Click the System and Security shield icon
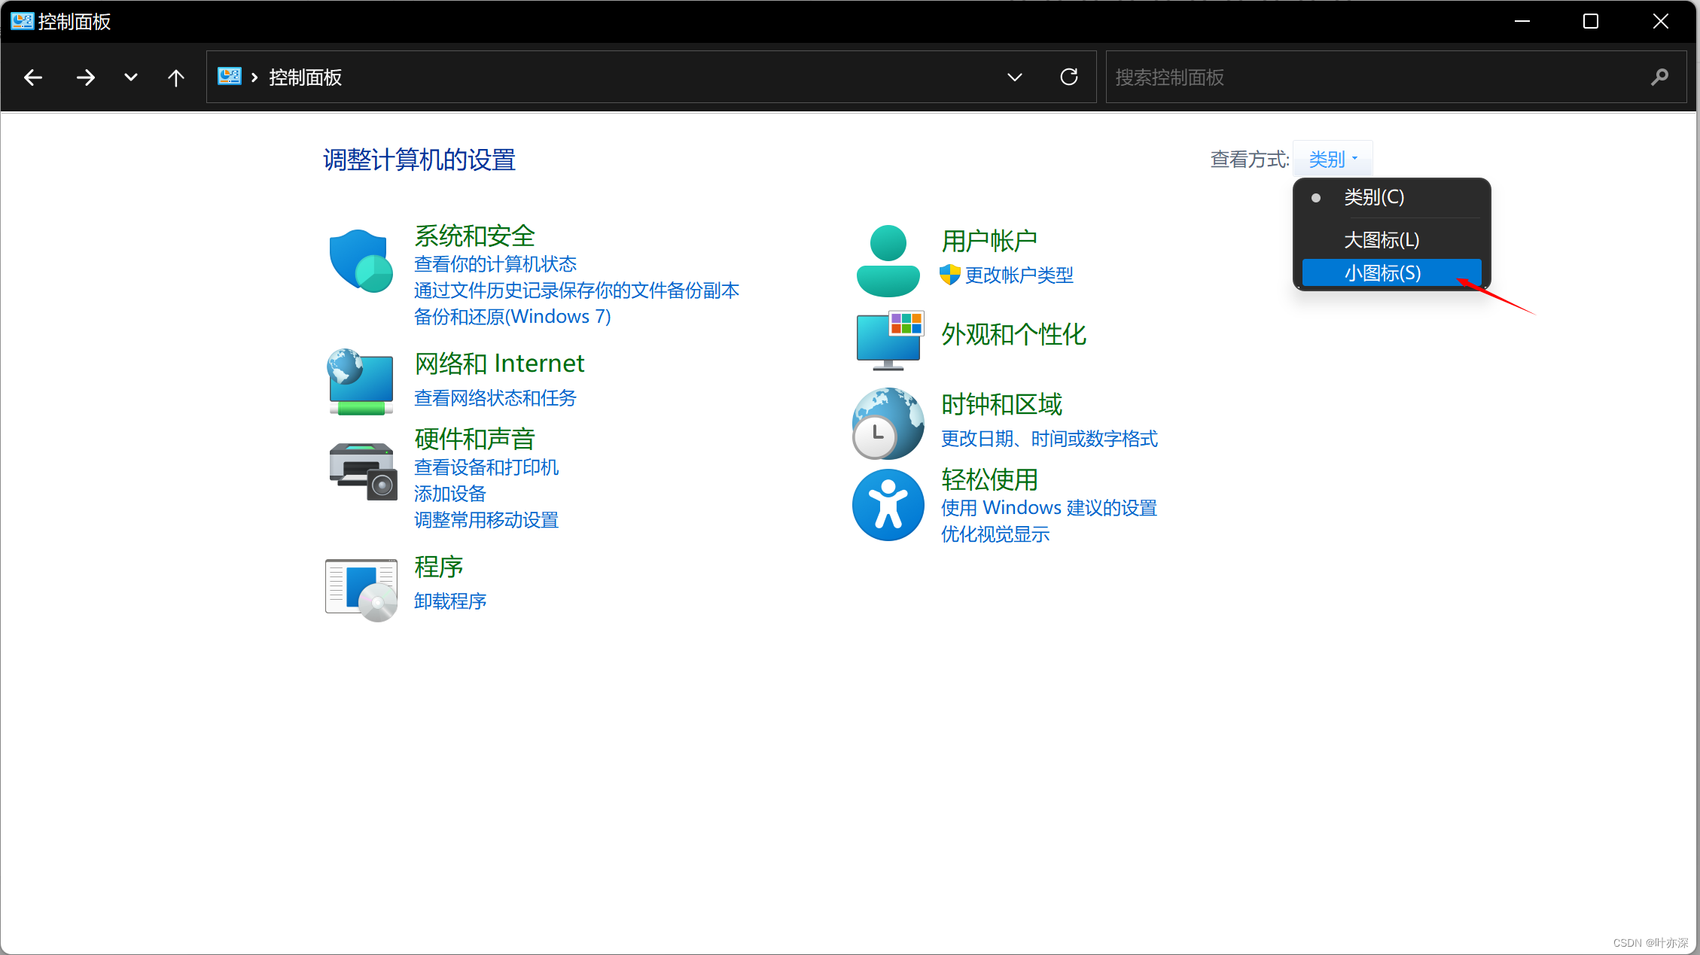 361,261
